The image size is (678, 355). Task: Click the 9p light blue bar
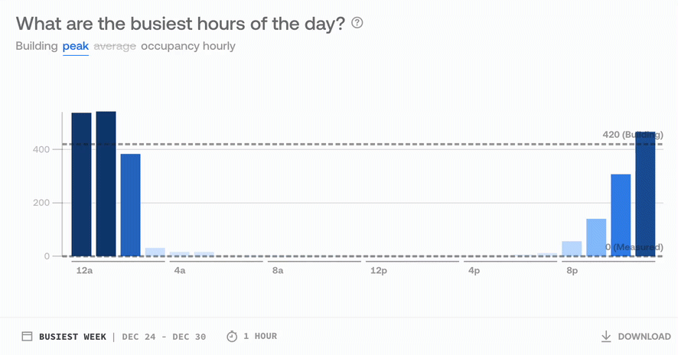pos(596,237)
